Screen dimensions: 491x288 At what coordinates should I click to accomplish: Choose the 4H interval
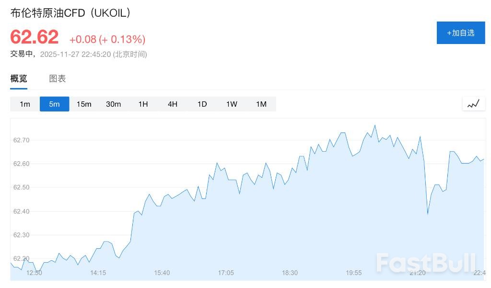coord(173,104)
